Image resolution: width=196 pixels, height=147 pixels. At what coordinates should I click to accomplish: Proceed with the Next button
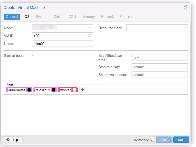pyautogui.click(x=181, y=140)
